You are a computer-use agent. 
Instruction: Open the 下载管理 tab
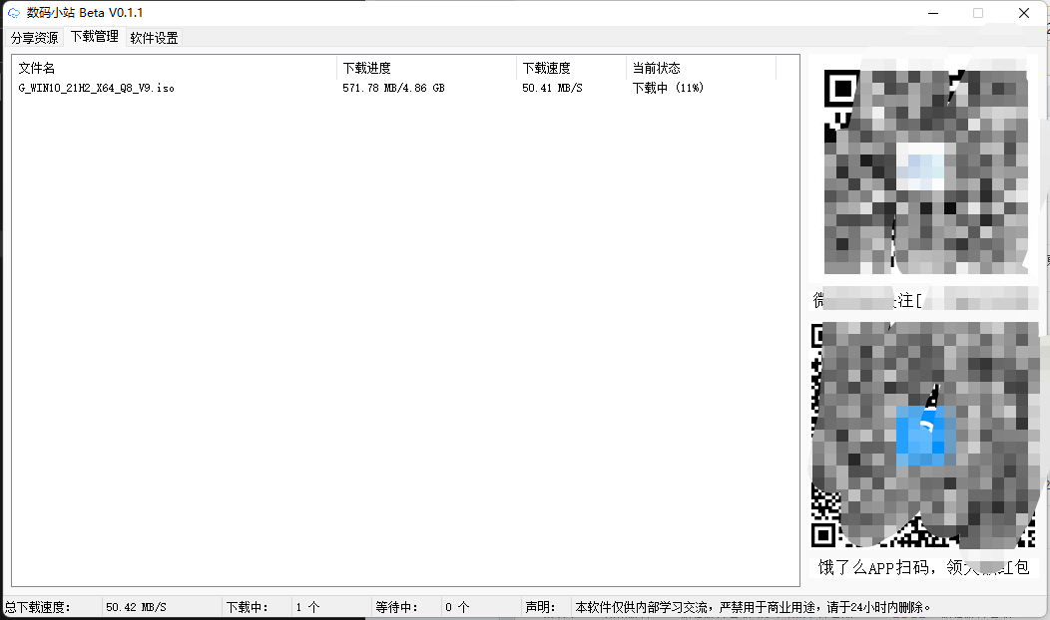[x=94, y=37]
